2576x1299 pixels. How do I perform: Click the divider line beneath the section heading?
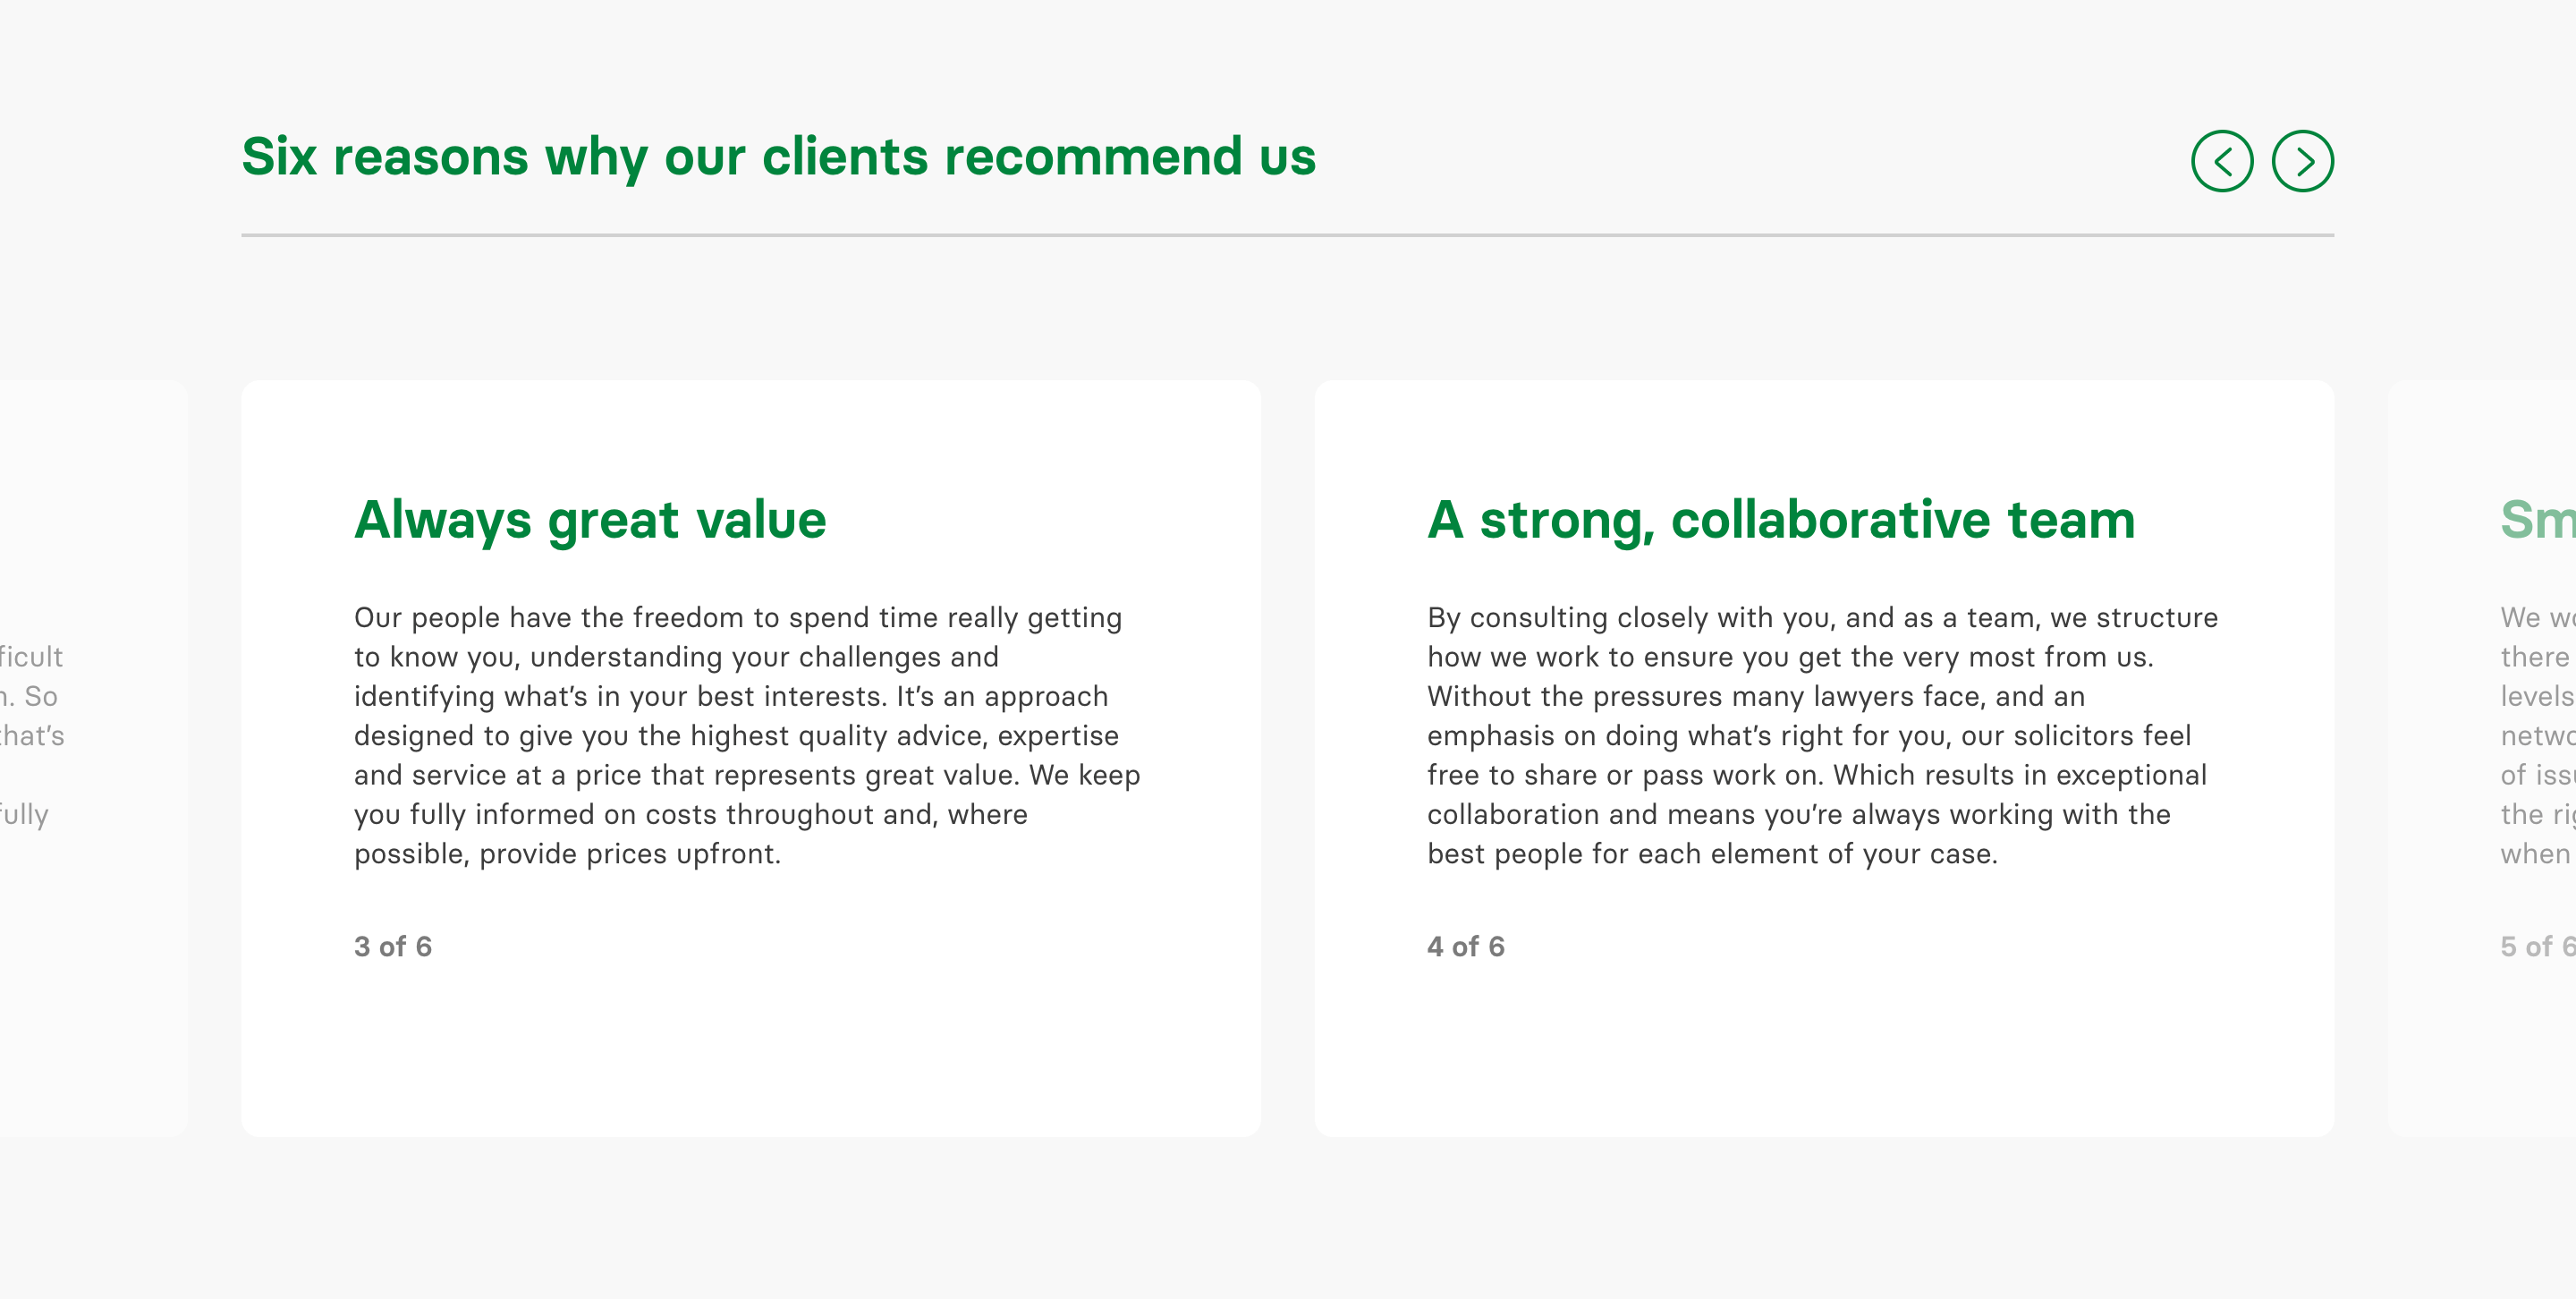point(1287,235)
